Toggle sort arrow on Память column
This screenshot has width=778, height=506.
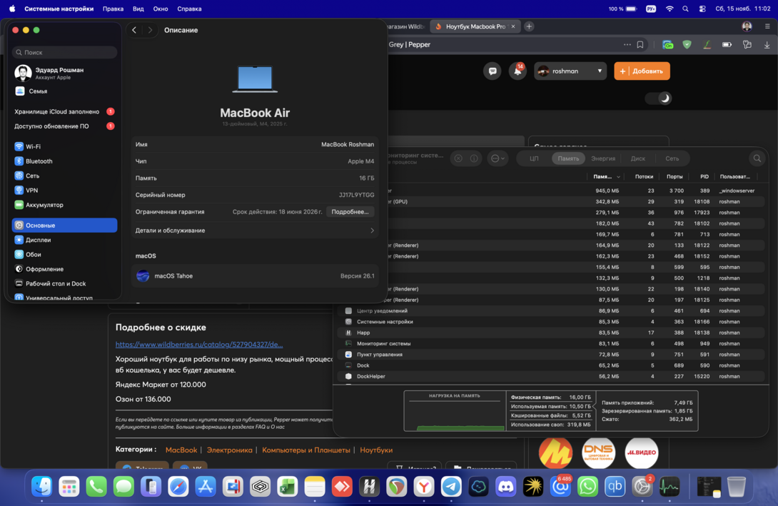(x=618, y=176)
